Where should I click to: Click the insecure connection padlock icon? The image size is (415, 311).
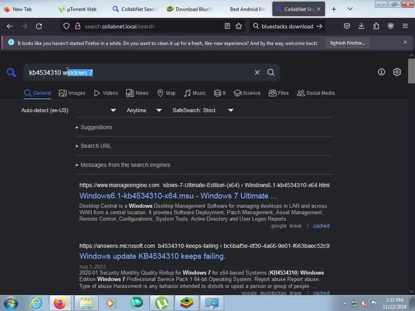[x=77, y=26]
